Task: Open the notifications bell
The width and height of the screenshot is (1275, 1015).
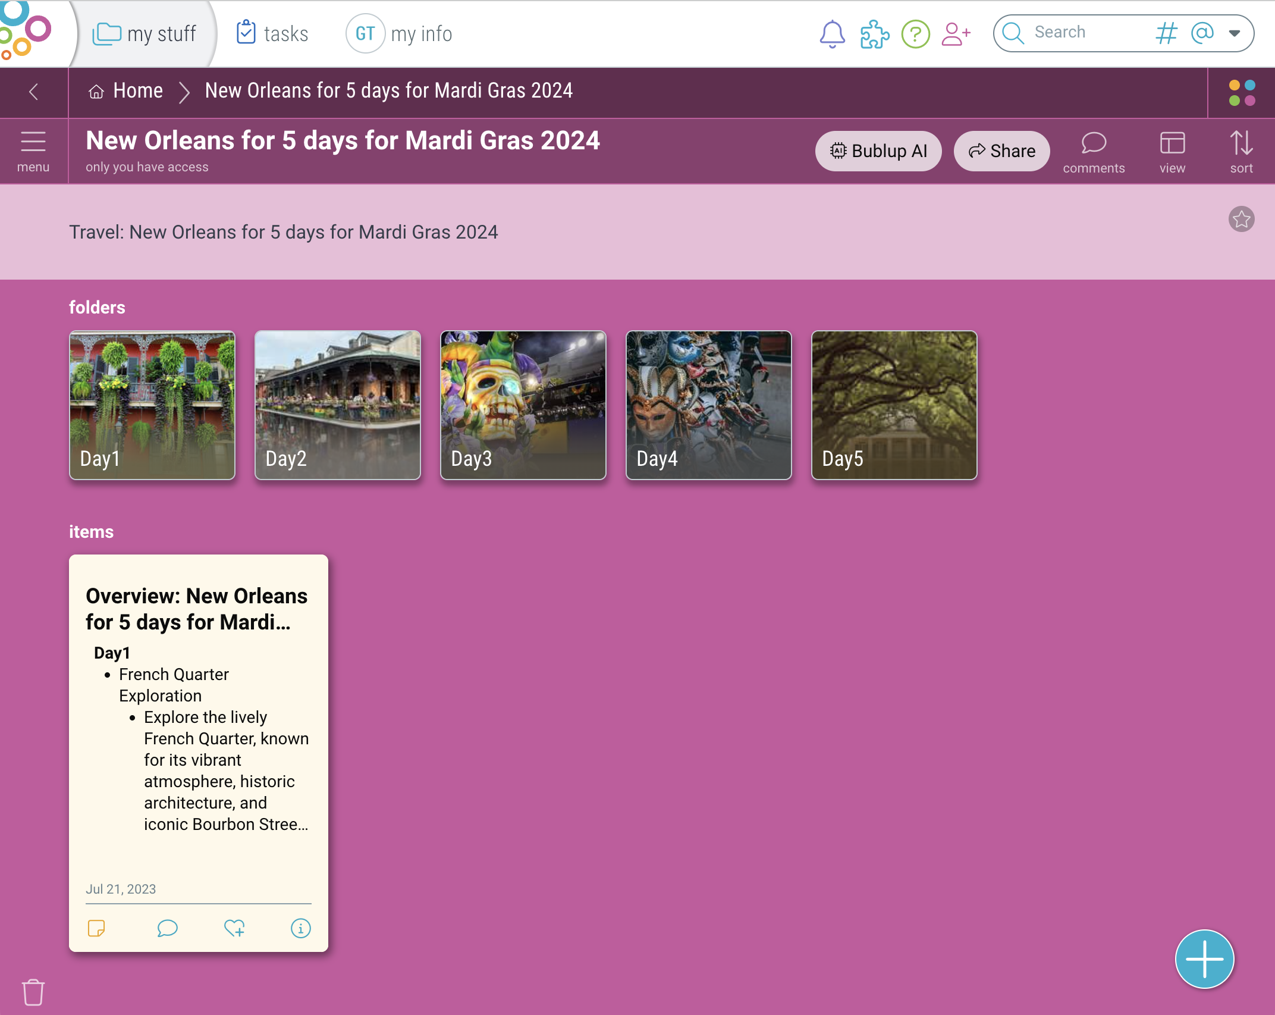Action: (832, 34)
